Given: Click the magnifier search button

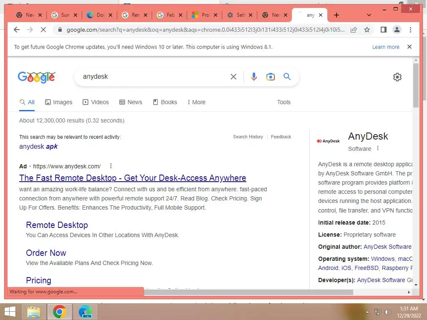Looking at the screenshot, I should pyautogui.click(x=287, y=77).
